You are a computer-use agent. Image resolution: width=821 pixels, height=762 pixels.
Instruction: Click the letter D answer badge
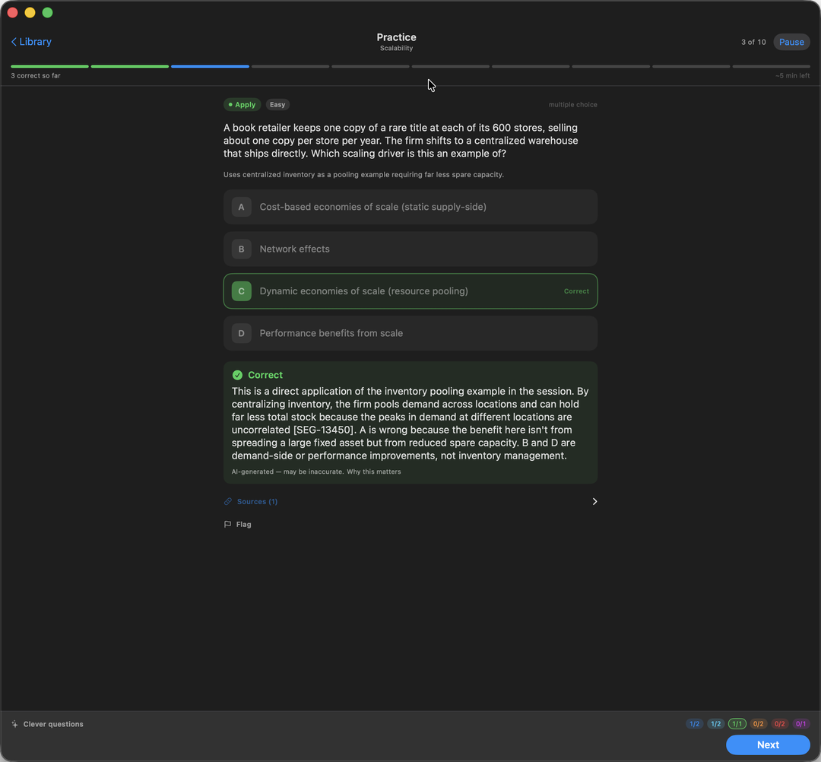(242, 333)
